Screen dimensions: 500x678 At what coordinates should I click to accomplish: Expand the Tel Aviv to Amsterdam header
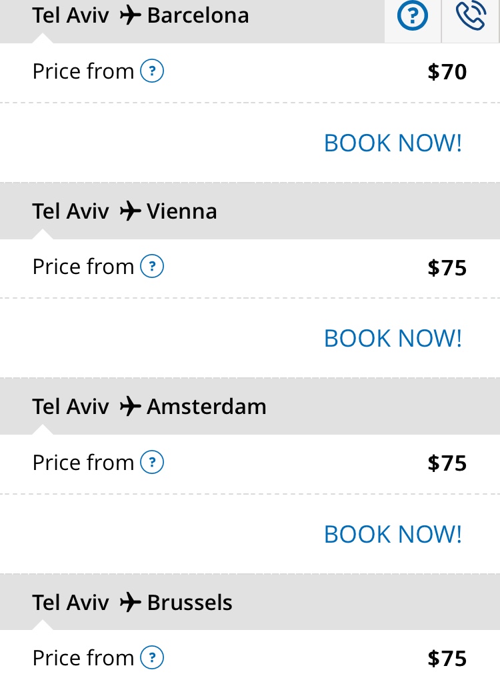point(250,407)
